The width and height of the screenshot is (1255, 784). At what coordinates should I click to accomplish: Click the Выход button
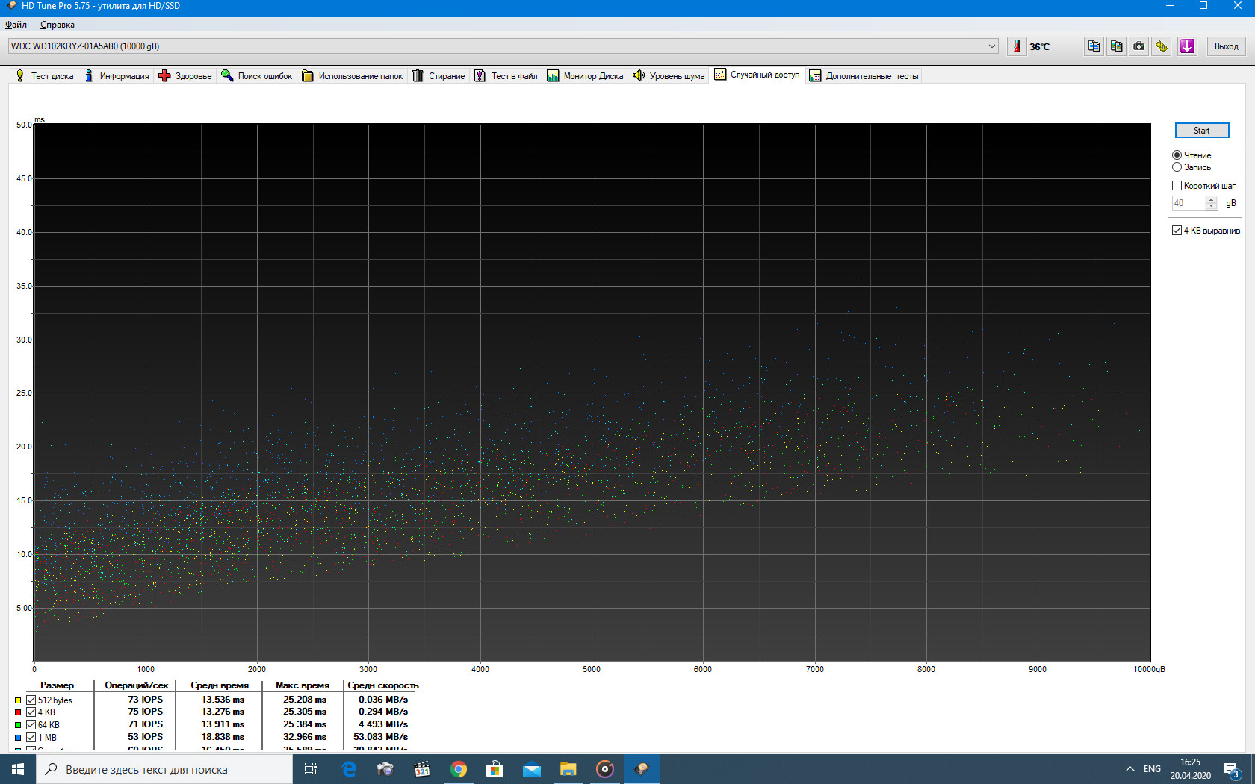[x=1226, y=46]
